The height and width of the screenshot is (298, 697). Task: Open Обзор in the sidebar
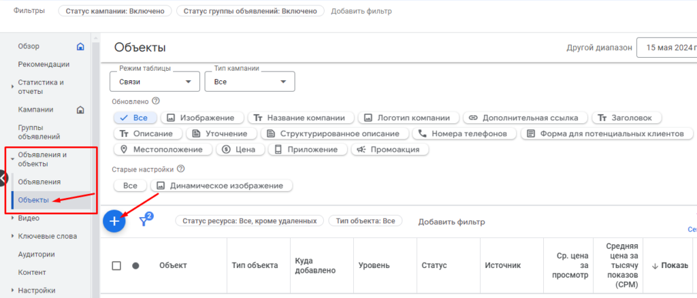29,46
